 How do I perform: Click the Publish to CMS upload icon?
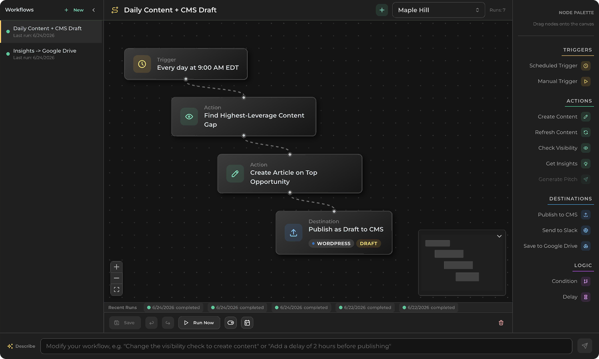click(x=585, y=215)
